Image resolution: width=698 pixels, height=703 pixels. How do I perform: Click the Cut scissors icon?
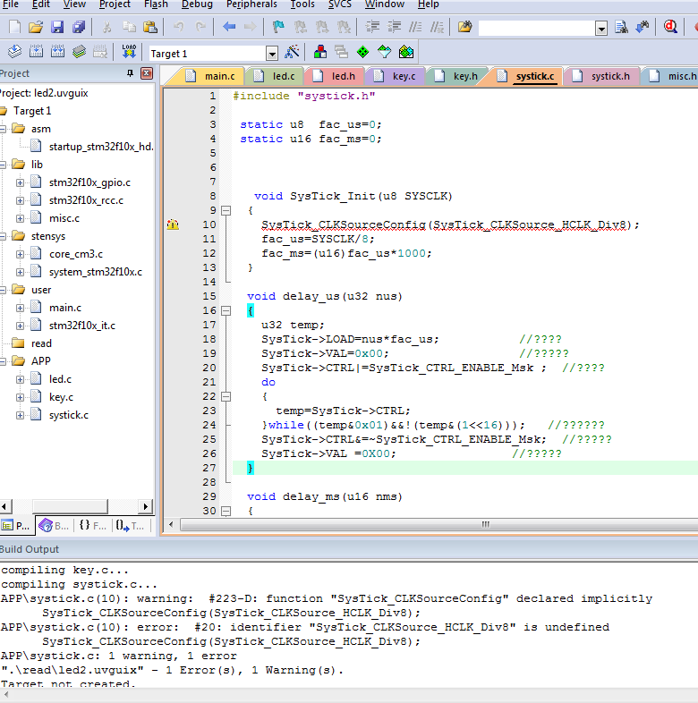[x=106, y=27]
